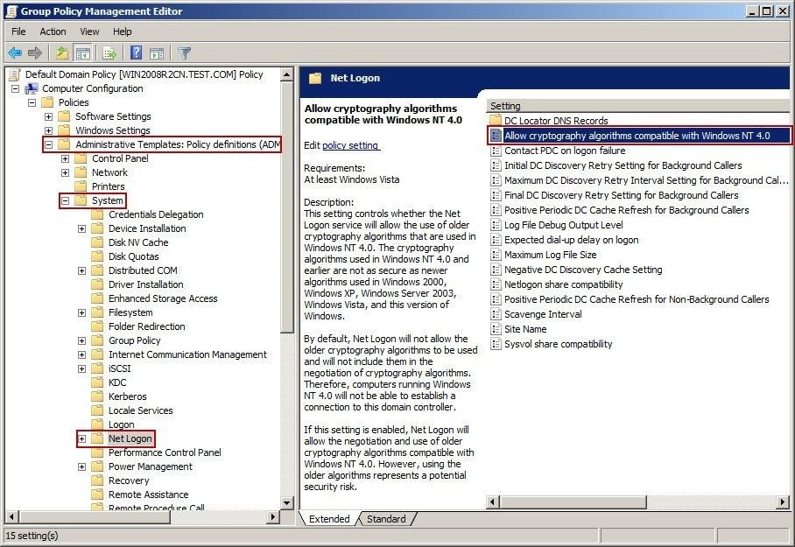Switch to the Standard tab
The image size is (795, 547).
pos(386,519)
